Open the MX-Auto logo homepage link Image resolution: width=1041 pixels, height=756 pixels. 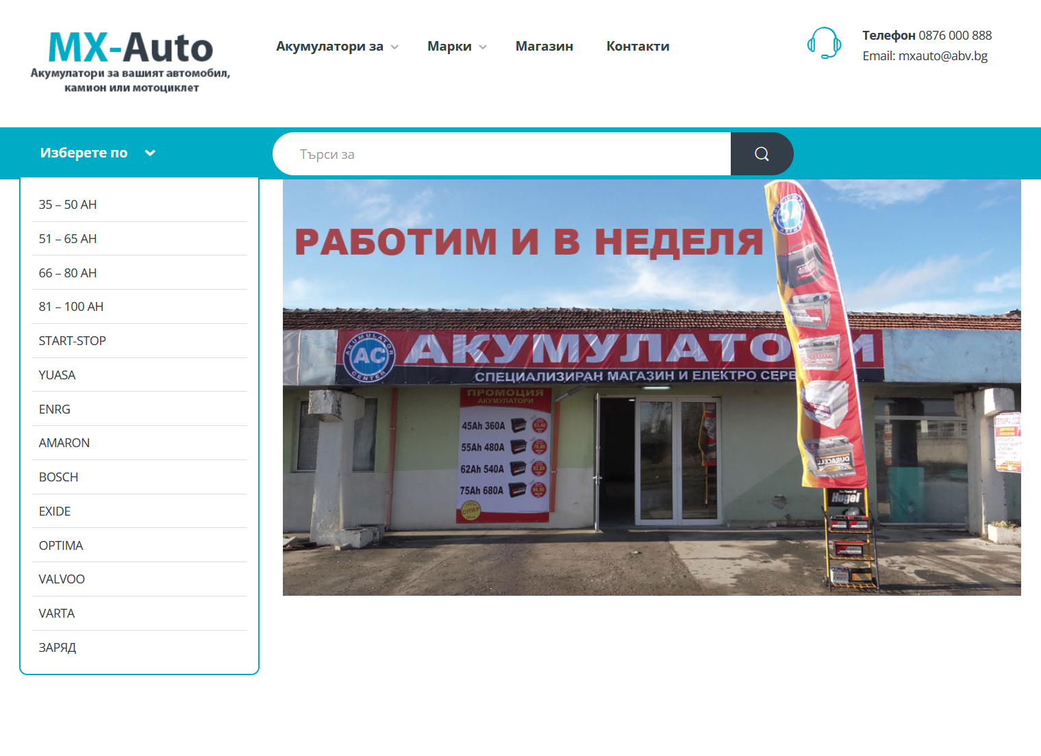click(x=130, y=62)
